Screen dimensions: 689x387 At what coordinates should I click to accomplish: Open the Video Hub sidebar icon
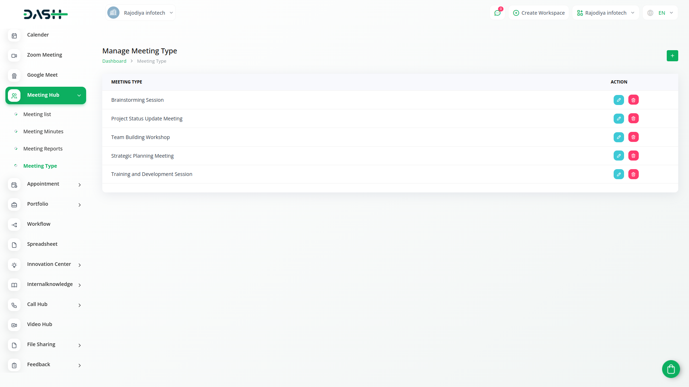point(14,325)
